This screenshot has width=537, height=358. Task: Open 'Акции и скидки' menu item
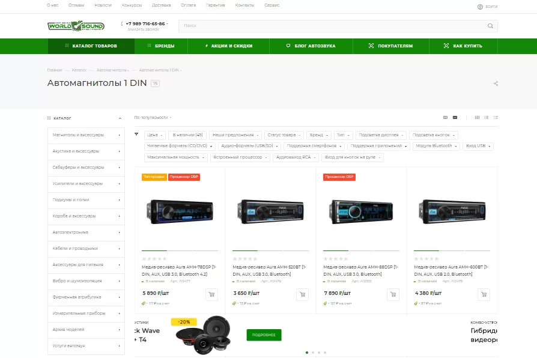pos(228,46)
